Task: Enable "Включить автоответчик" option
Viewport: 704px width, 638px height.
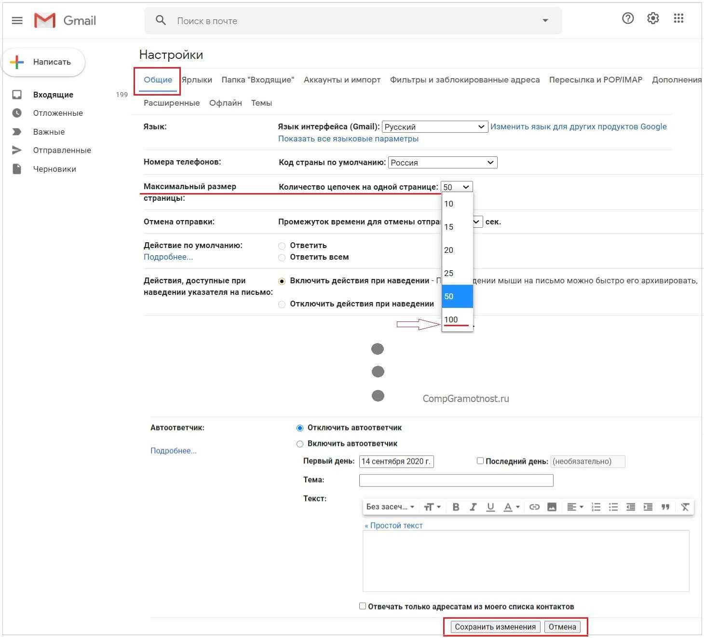Action: click(x=300, y=444)
